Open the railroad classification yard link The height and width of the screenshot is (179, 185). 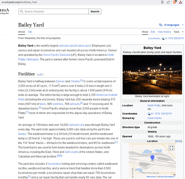click(75, 46)
